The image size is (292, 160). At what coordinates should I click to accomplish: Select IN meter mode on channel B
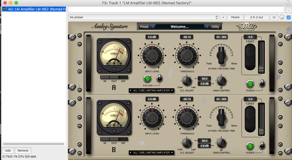(105, 139)
